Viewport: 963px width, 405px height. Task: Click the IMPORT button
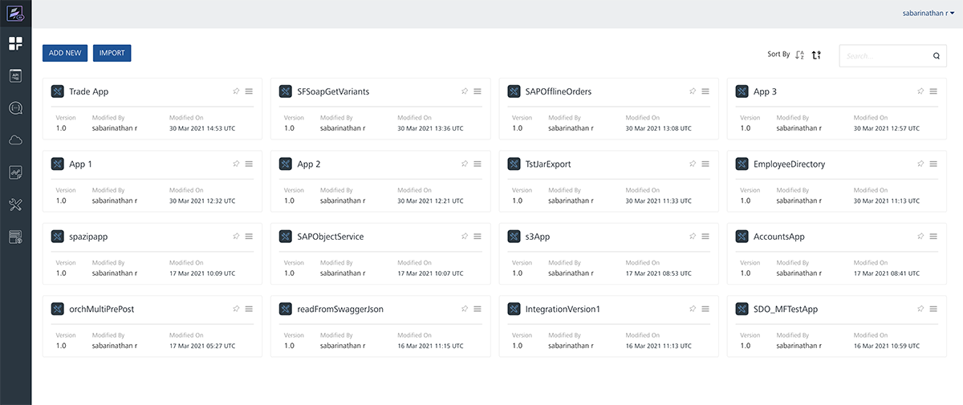point(112,53)
